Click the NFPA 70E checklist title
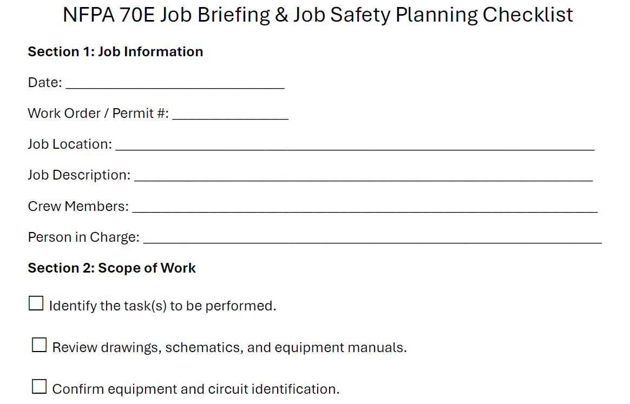 pyautogui.click(x=318, y=15)
